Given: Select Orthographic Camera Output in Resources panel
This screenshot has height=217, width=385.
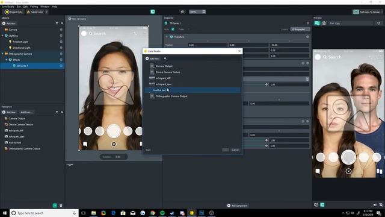Looking at the screenshot, I should (x=24, y=149).
